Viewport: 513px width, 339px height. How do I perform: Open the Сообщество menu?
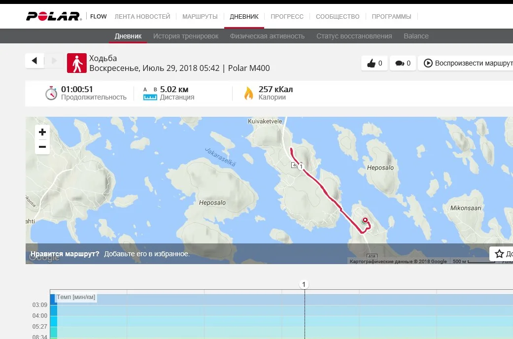pyautogui.click(x=338, y=16)
